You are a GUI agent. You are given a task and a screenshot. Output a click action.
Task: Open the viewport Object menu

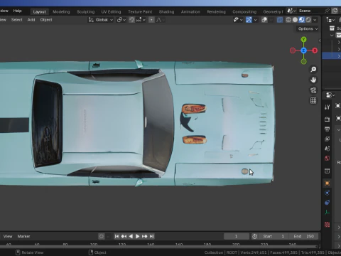pyautogui.click(x=46, y=20)
